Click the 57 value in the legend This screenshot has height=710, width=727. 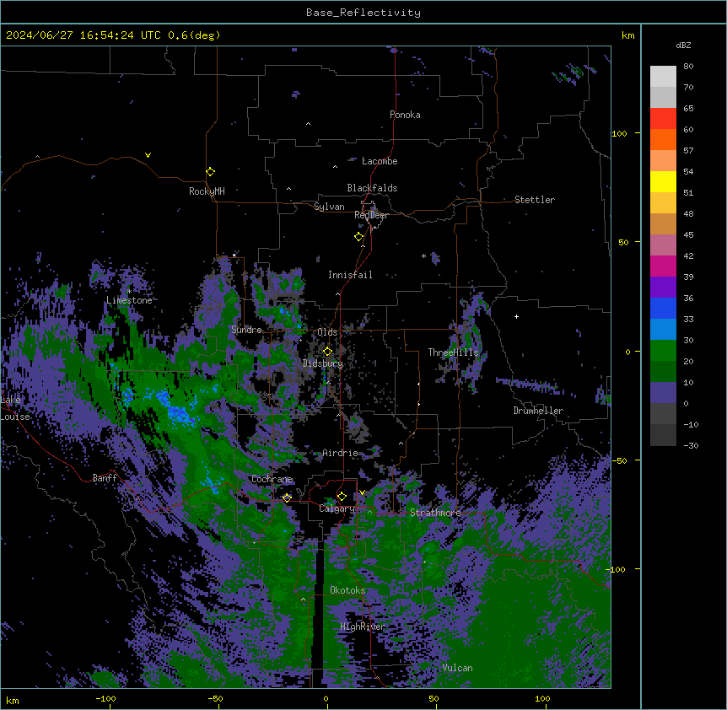tap(688, 151)
